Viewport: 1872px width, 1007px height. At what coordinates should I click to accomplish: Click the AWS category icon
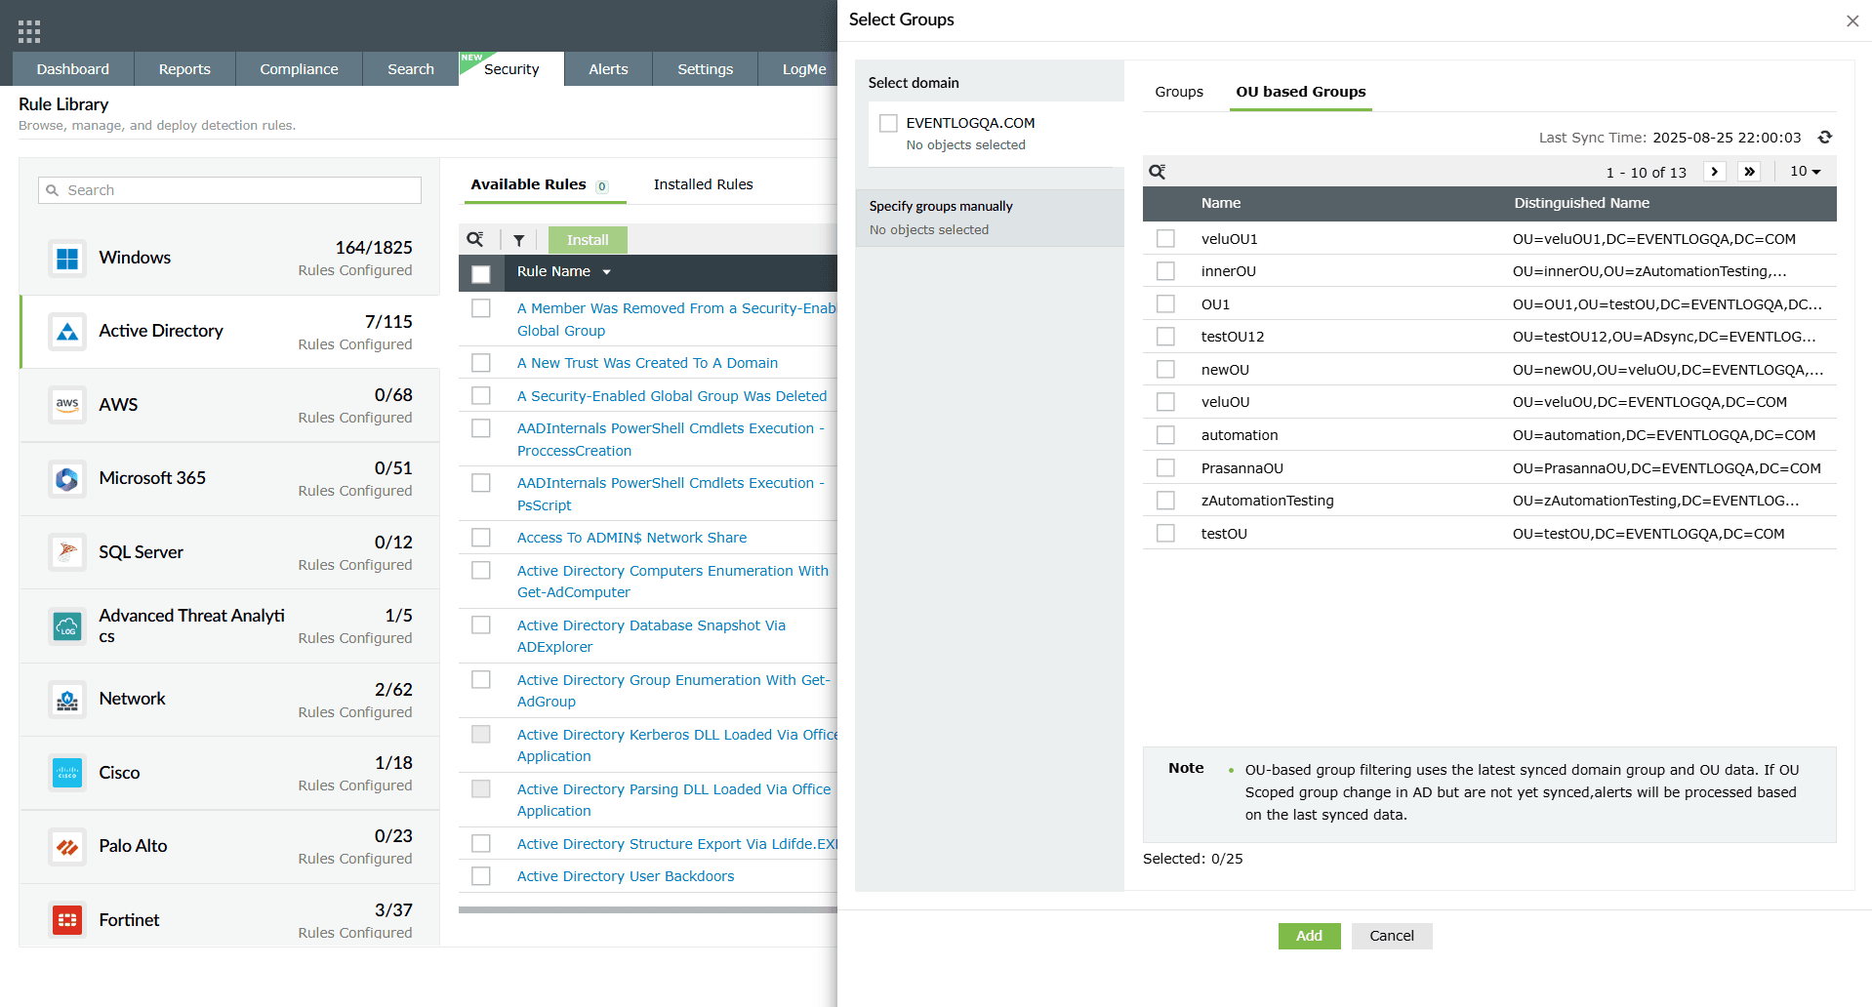coord(66,405)
